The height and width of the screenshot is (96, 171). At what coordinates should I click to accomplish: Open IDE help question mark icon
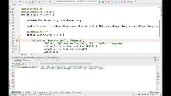(135, 2)
